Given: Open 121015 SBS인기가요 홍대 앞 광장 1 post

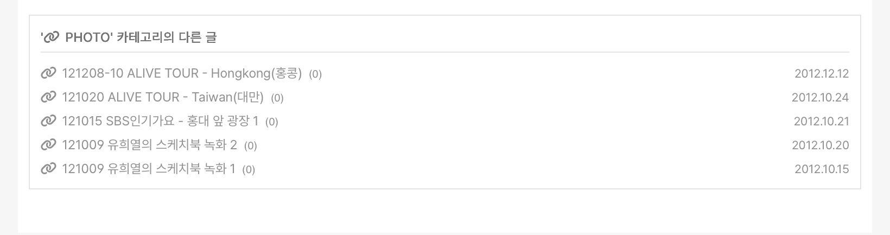Looking at the screenshot, I should point(160,121).
